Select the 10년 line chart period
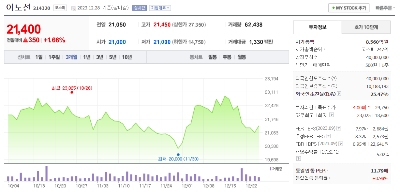This screenshot has width=401, height=195. tap(127, 57)
